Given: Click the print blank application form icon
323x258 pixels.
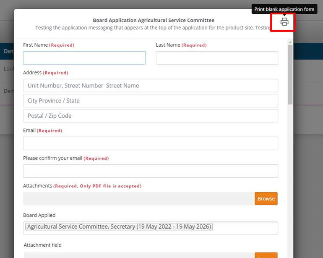Looking at the screenshot, I should pos(284,22).
